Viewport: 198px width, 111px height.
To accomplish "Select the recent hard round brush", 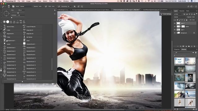I will 8,22.
